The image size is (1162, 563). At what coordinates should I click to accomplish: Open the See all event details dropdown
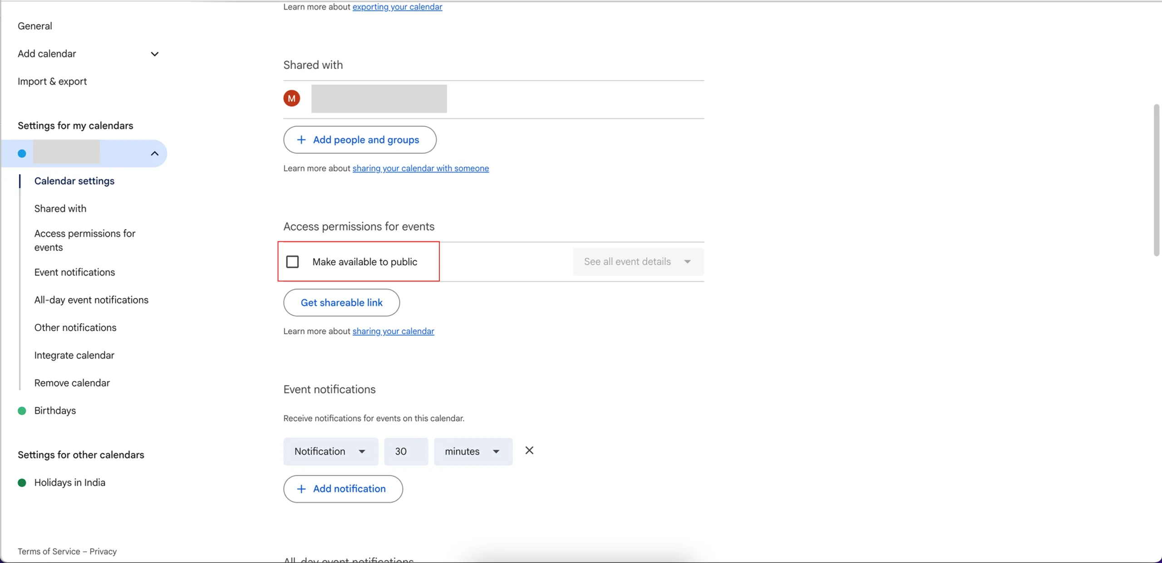[637, 261]
